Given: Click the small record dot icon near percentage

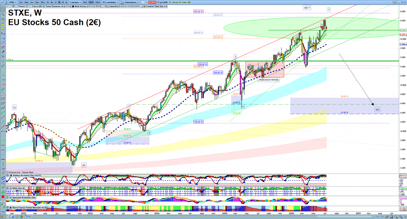Looking at the screenshot, I should pyautogui.click(x=147, y=2).
